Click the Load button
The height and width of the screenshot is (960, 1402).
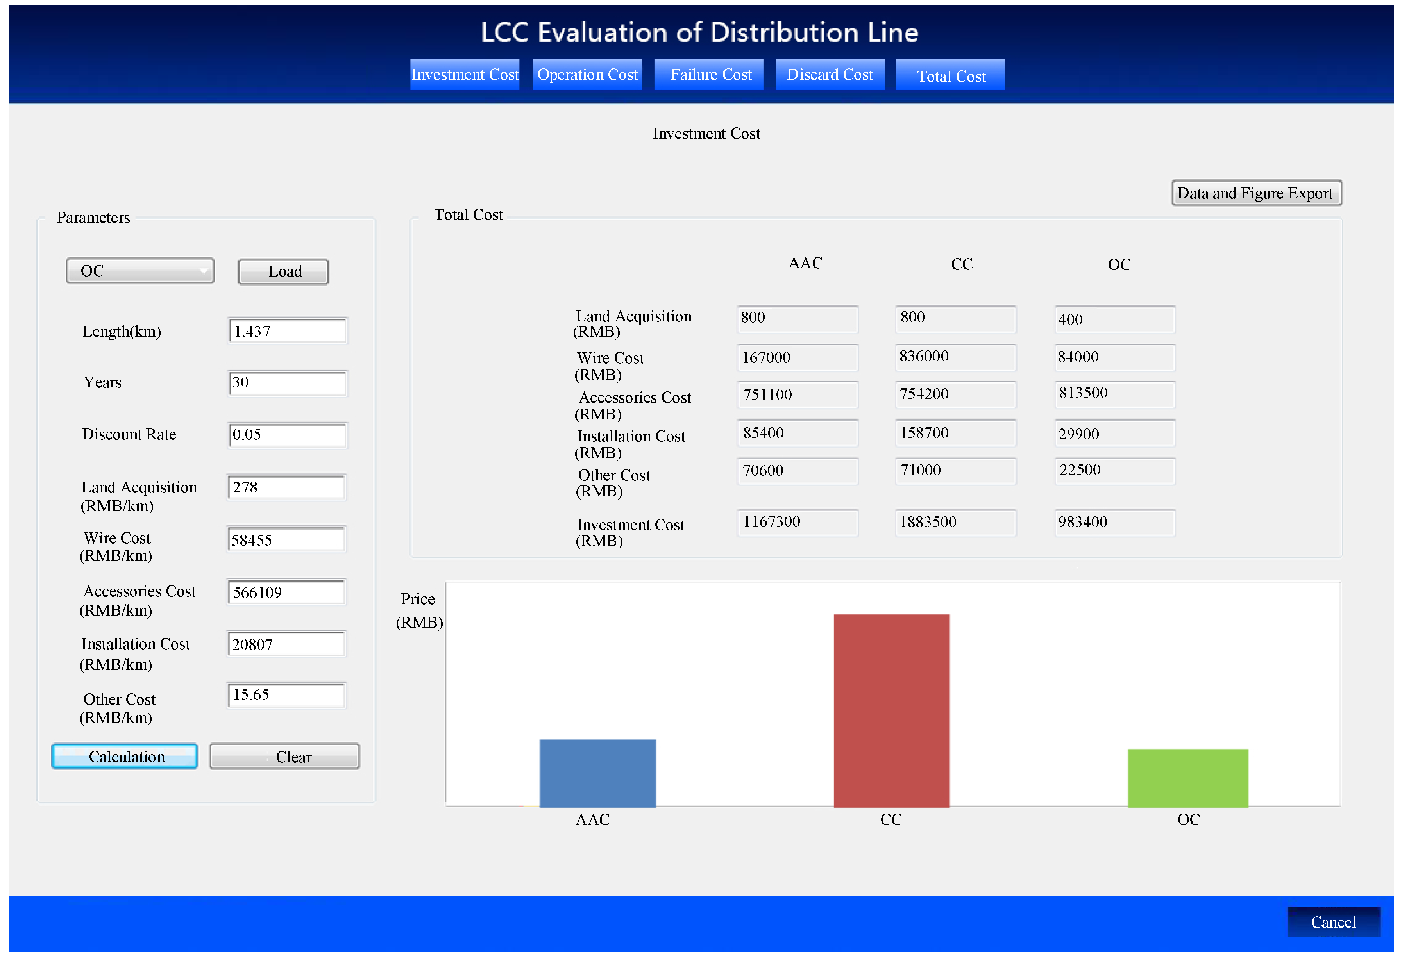[283, 271]
